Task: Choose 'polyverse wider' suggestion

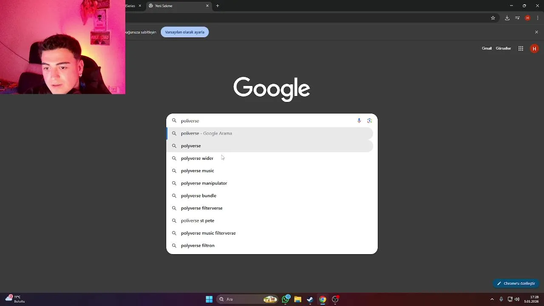Action: (270, 158)
